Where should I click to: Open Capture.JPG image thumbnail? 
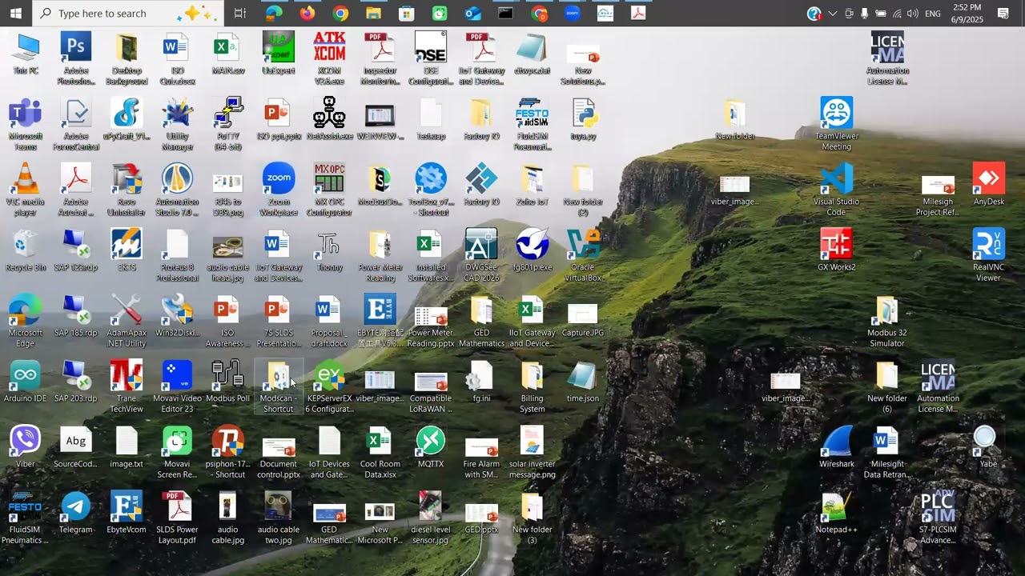(x=583, y=316)
